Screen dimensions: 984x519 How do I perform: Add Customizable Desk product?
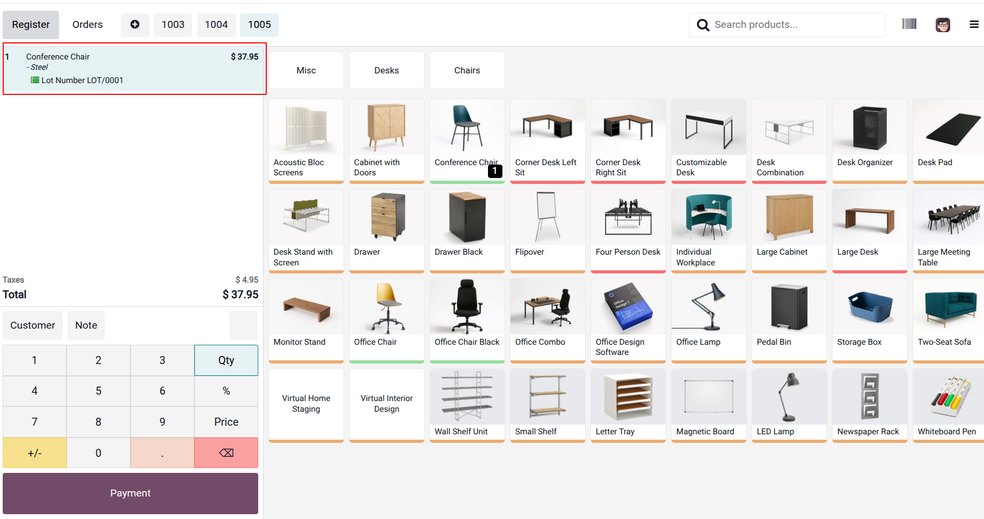(709, 141)
